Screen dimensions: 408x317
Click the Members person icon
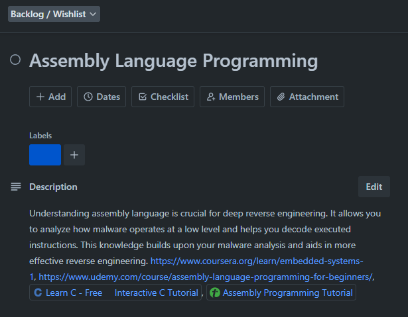pos(211,97)
